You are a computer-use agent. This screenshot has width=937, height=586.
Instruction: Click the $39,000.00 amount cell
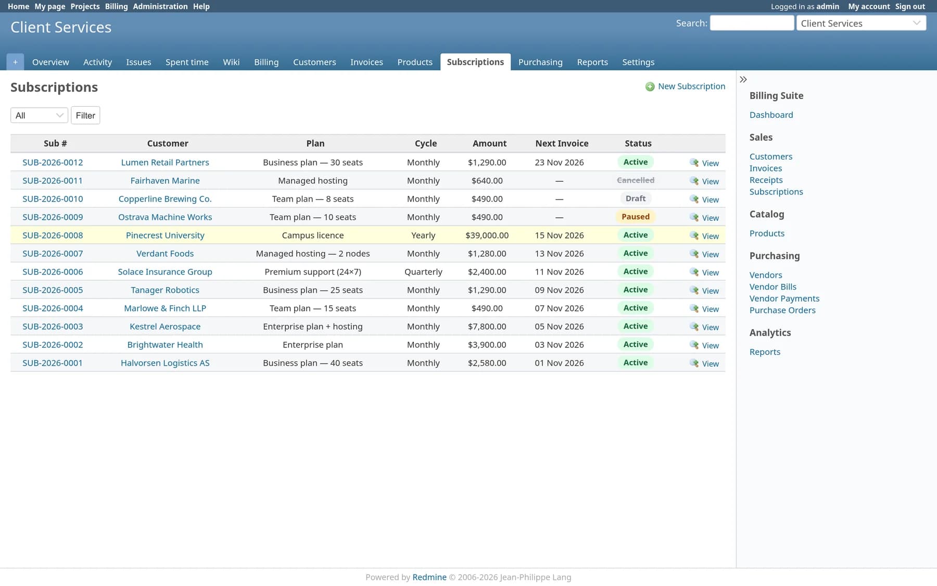487,235
